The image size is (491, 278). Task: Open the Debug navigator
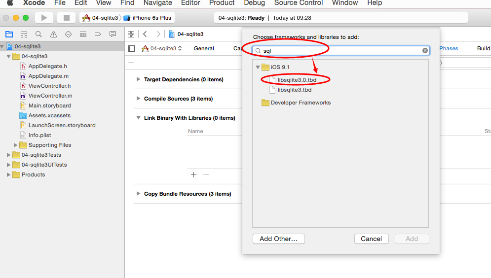pos(83,34)
